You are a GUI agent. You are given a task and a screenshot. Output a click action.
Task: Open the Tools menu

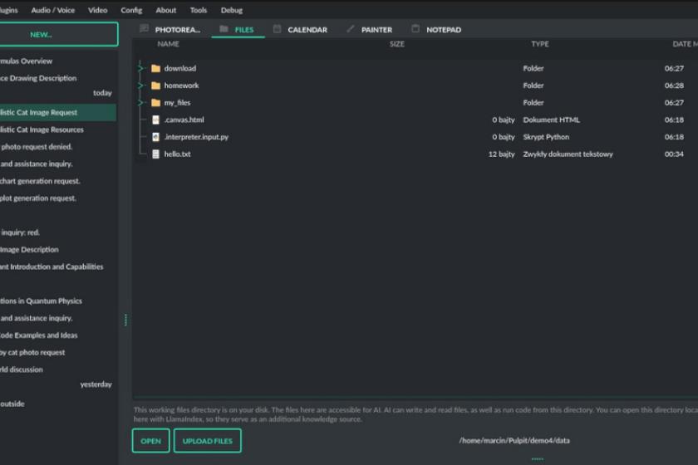click(x=198, y=10)
